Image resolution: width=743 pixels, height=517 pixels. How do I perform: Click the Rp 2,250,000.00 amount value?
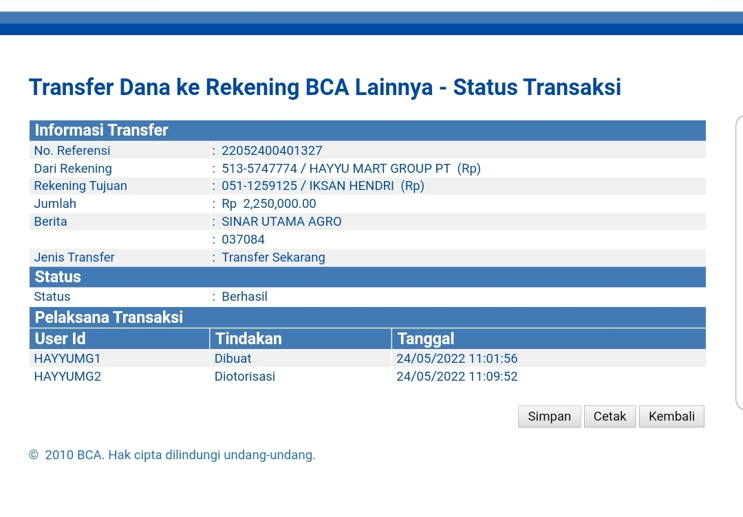[x=269, y=204]
